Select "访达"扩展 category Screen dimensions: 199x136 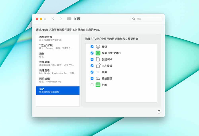[58, 47]
